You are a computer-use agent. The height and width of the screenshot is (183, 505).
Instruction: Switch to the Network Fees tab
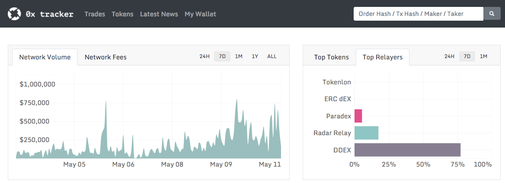[105, 57]
